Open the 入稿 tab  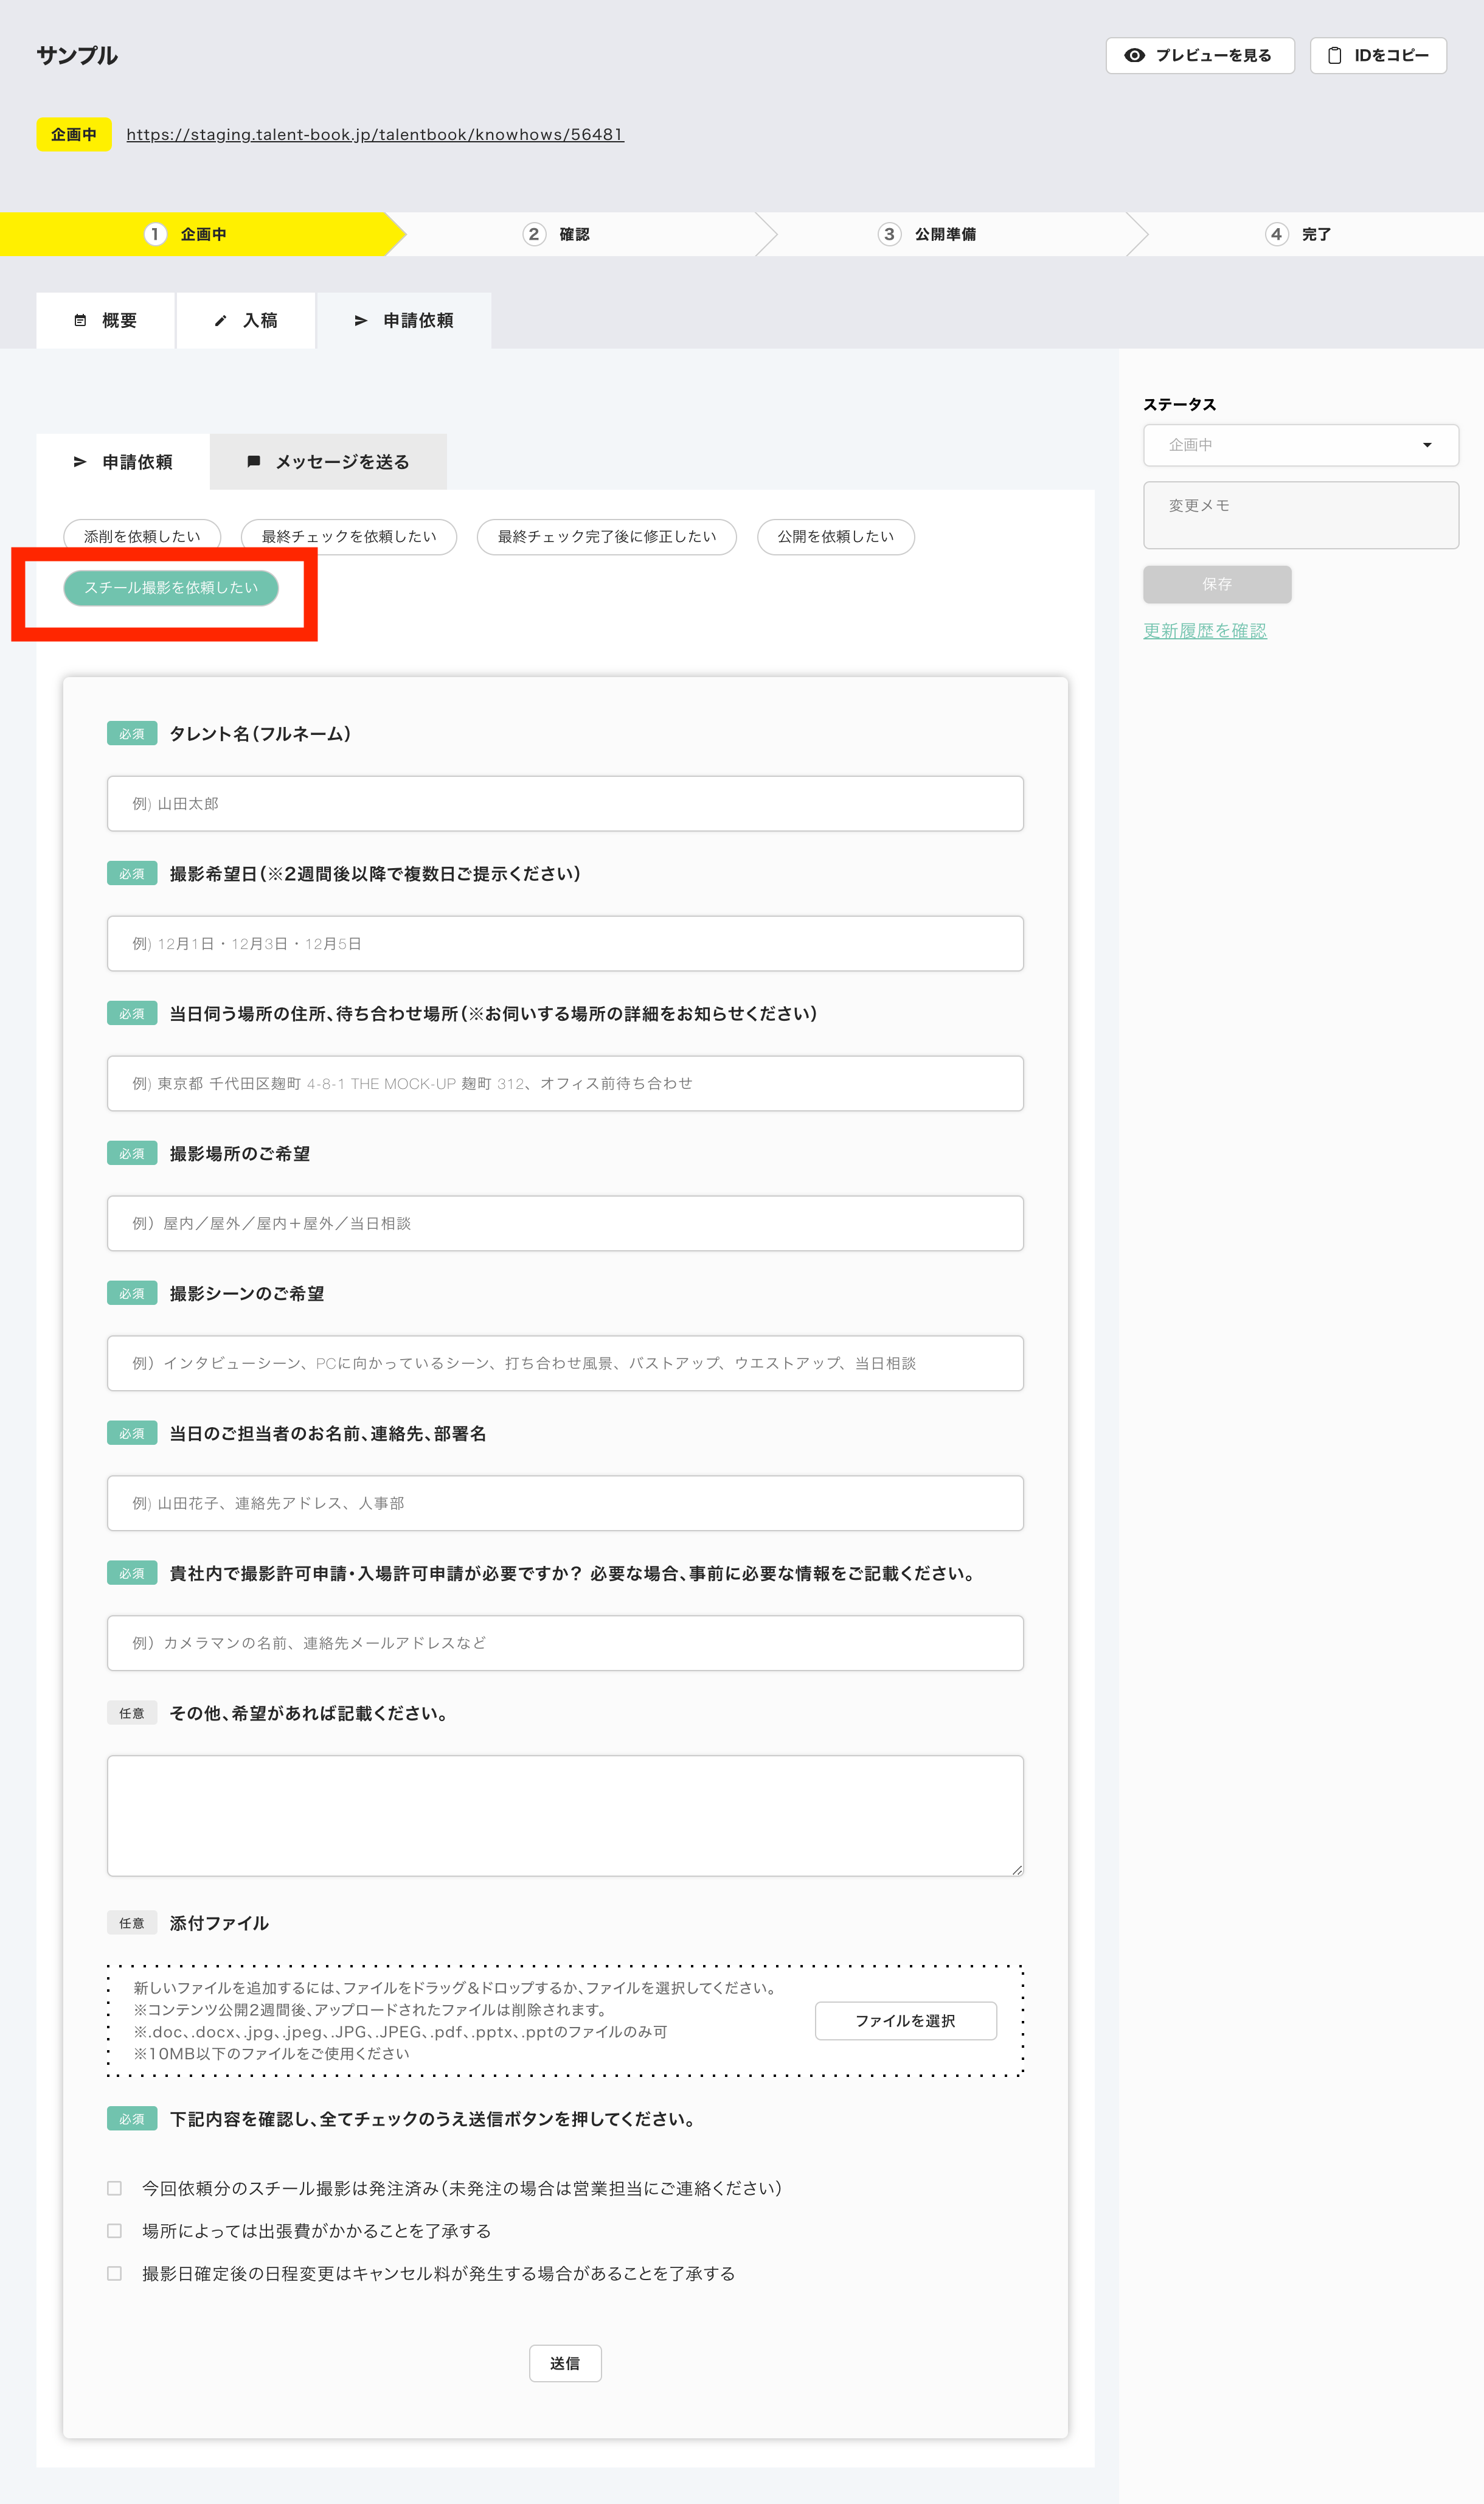click(x=246, y=321)
